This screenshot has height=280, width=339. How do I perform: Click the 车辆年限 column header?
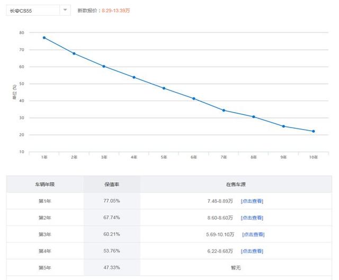coord(44,184)
